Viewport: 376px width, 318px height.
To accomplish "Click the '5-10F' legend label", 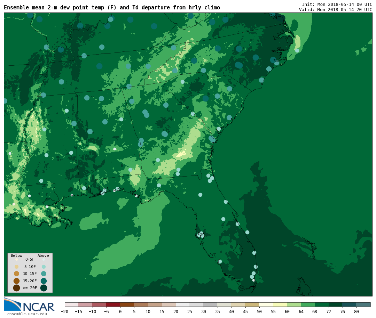I will coord(30,267).
